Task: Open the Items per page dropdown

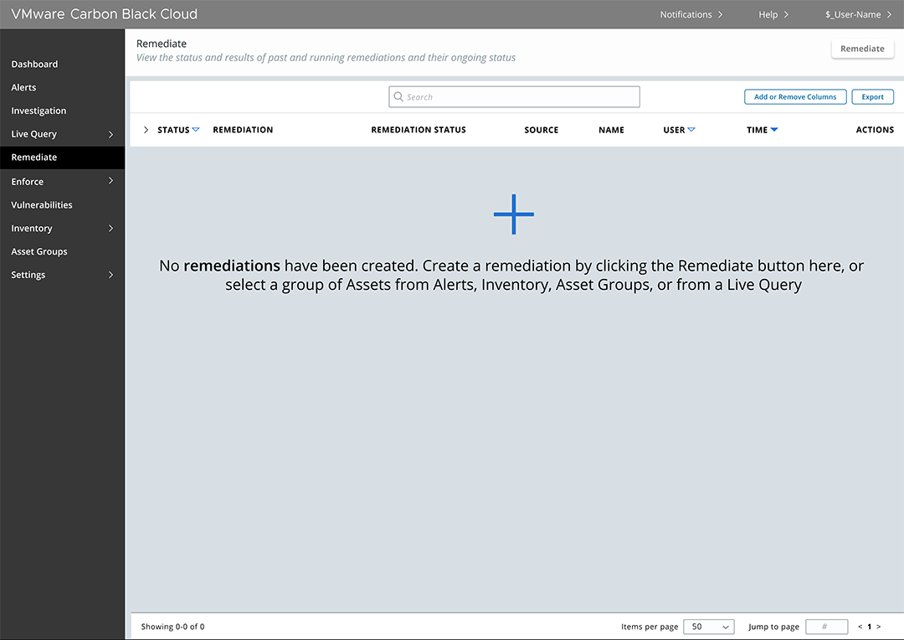Action: pos(709,626)
